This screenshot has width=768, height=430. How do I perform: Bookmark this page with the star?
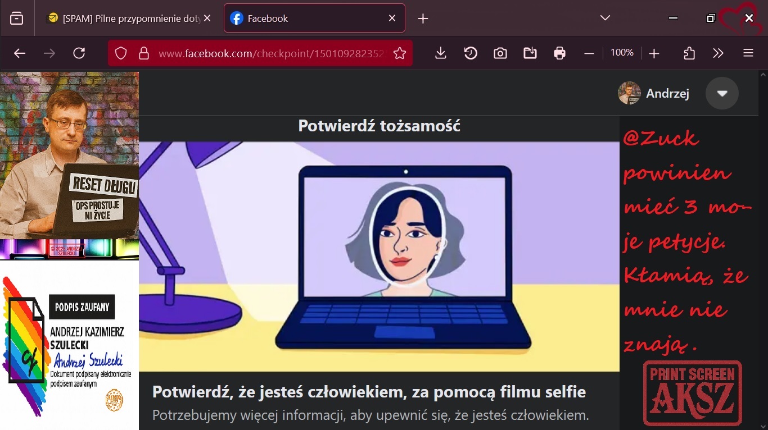pyautogui.click(x=400, y=53)
